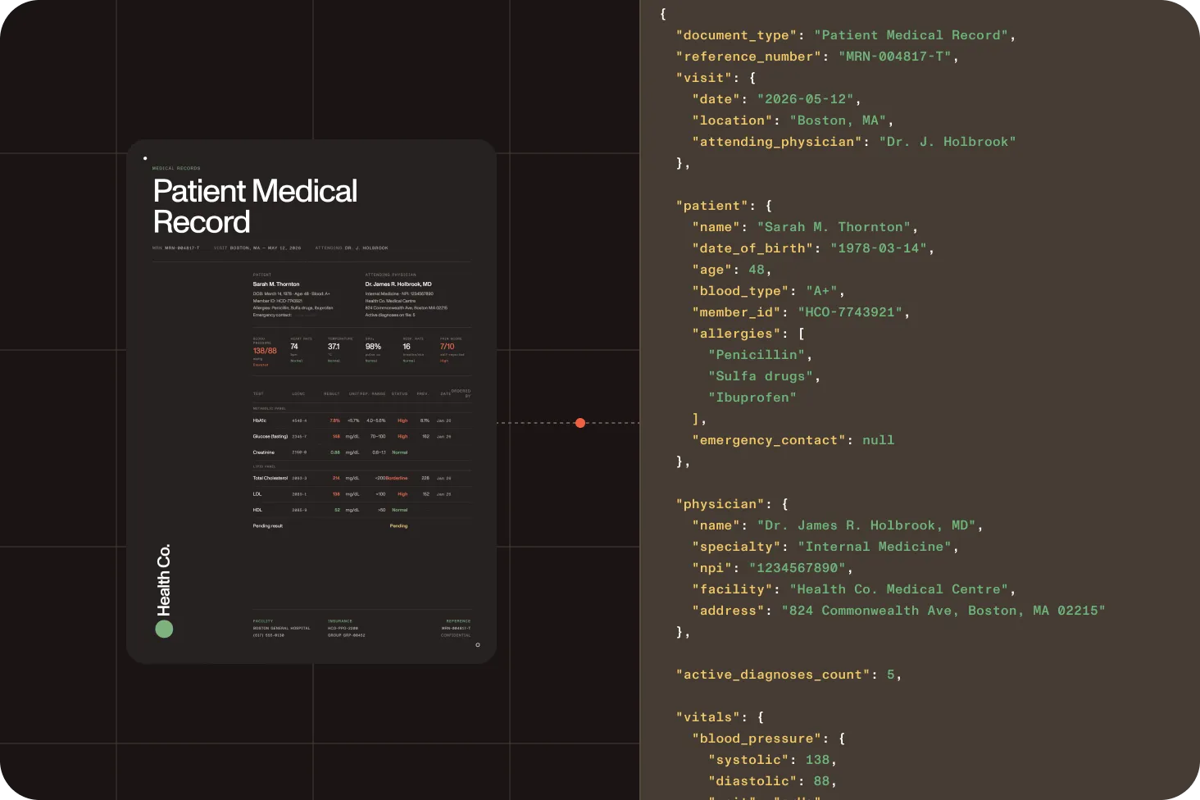Image resolution: width=1200 pixels, height=800 pixels.
Task: Click the MEDICAL RECORDS label above the title
Action: tap(176, 168)
